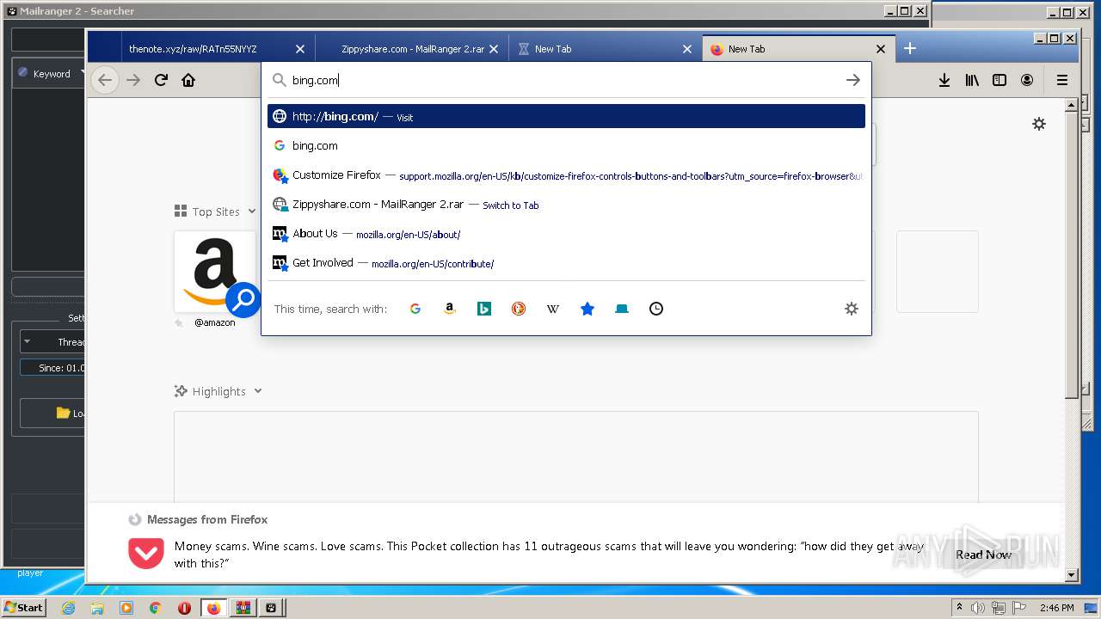Click the Since date field in Mailranger
Image resolution: width=1101 pixels, height=619 pixels.
(x=52, y=368)
